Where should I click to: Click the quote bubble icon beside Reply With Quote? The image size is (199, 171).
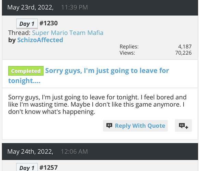click(x=109, y=126)
